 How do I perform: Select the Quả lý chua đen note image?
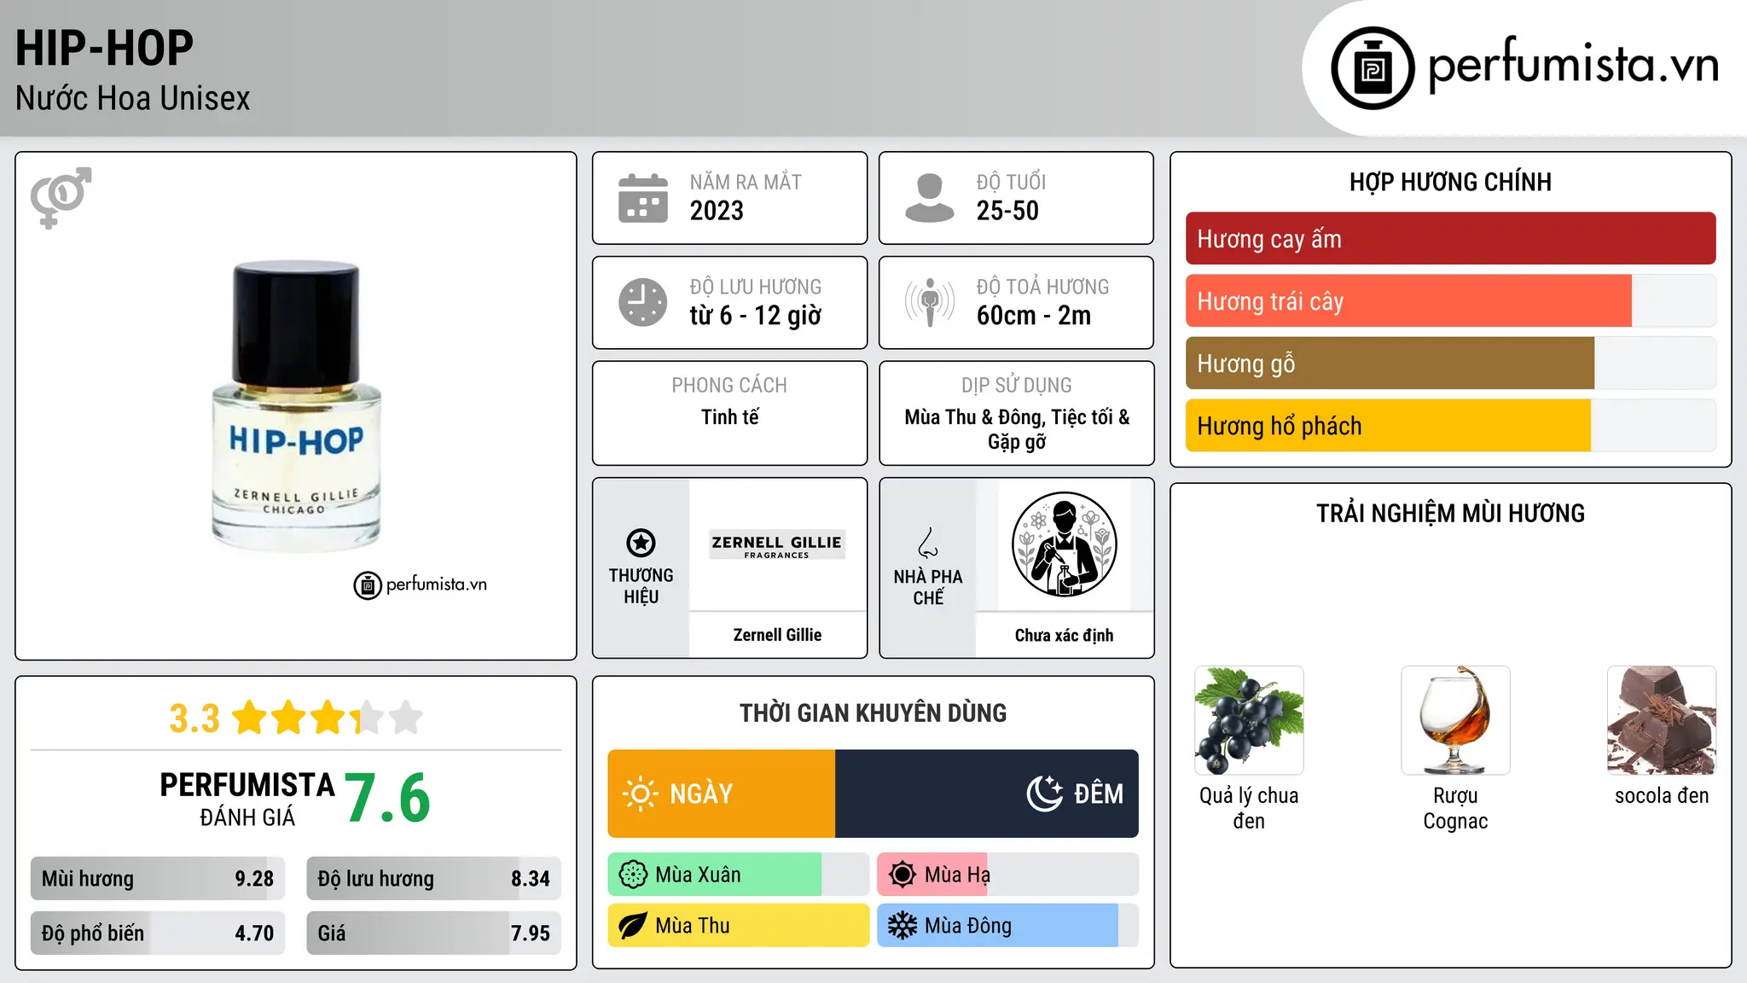point(1249,720)
